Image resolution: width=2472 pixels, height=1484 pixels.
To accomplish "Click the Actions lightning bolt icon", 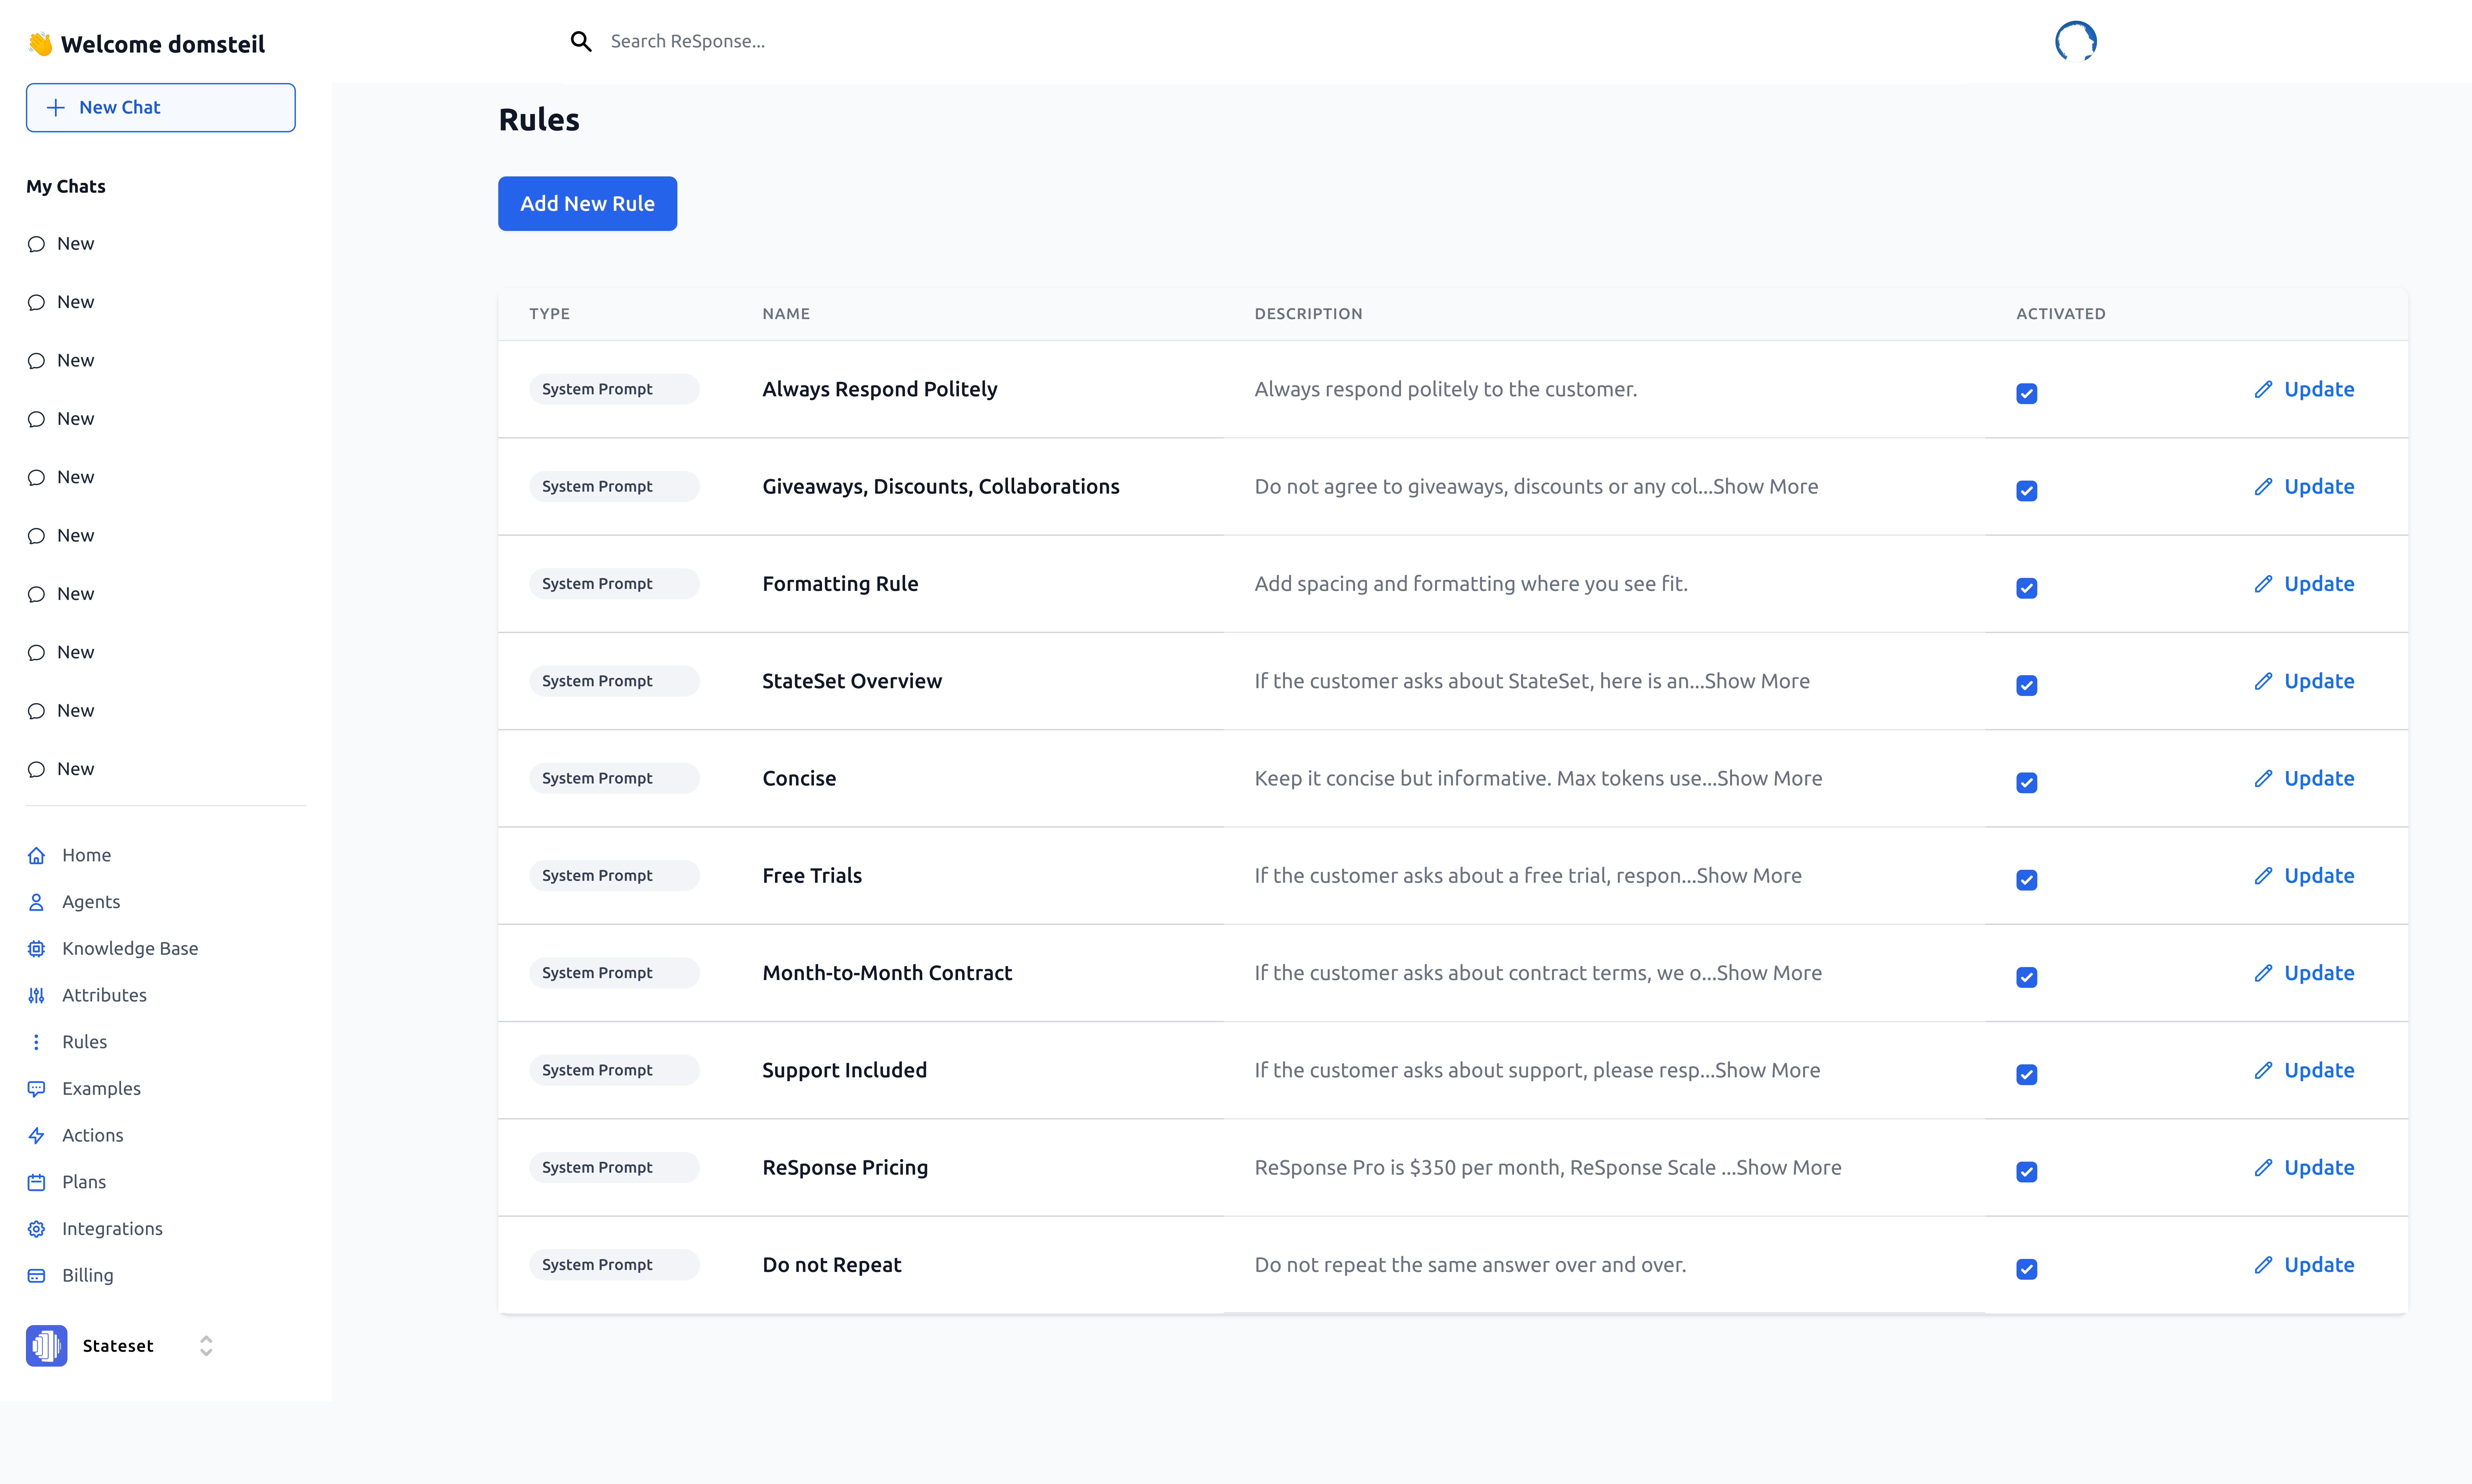I will point(36,1135).
